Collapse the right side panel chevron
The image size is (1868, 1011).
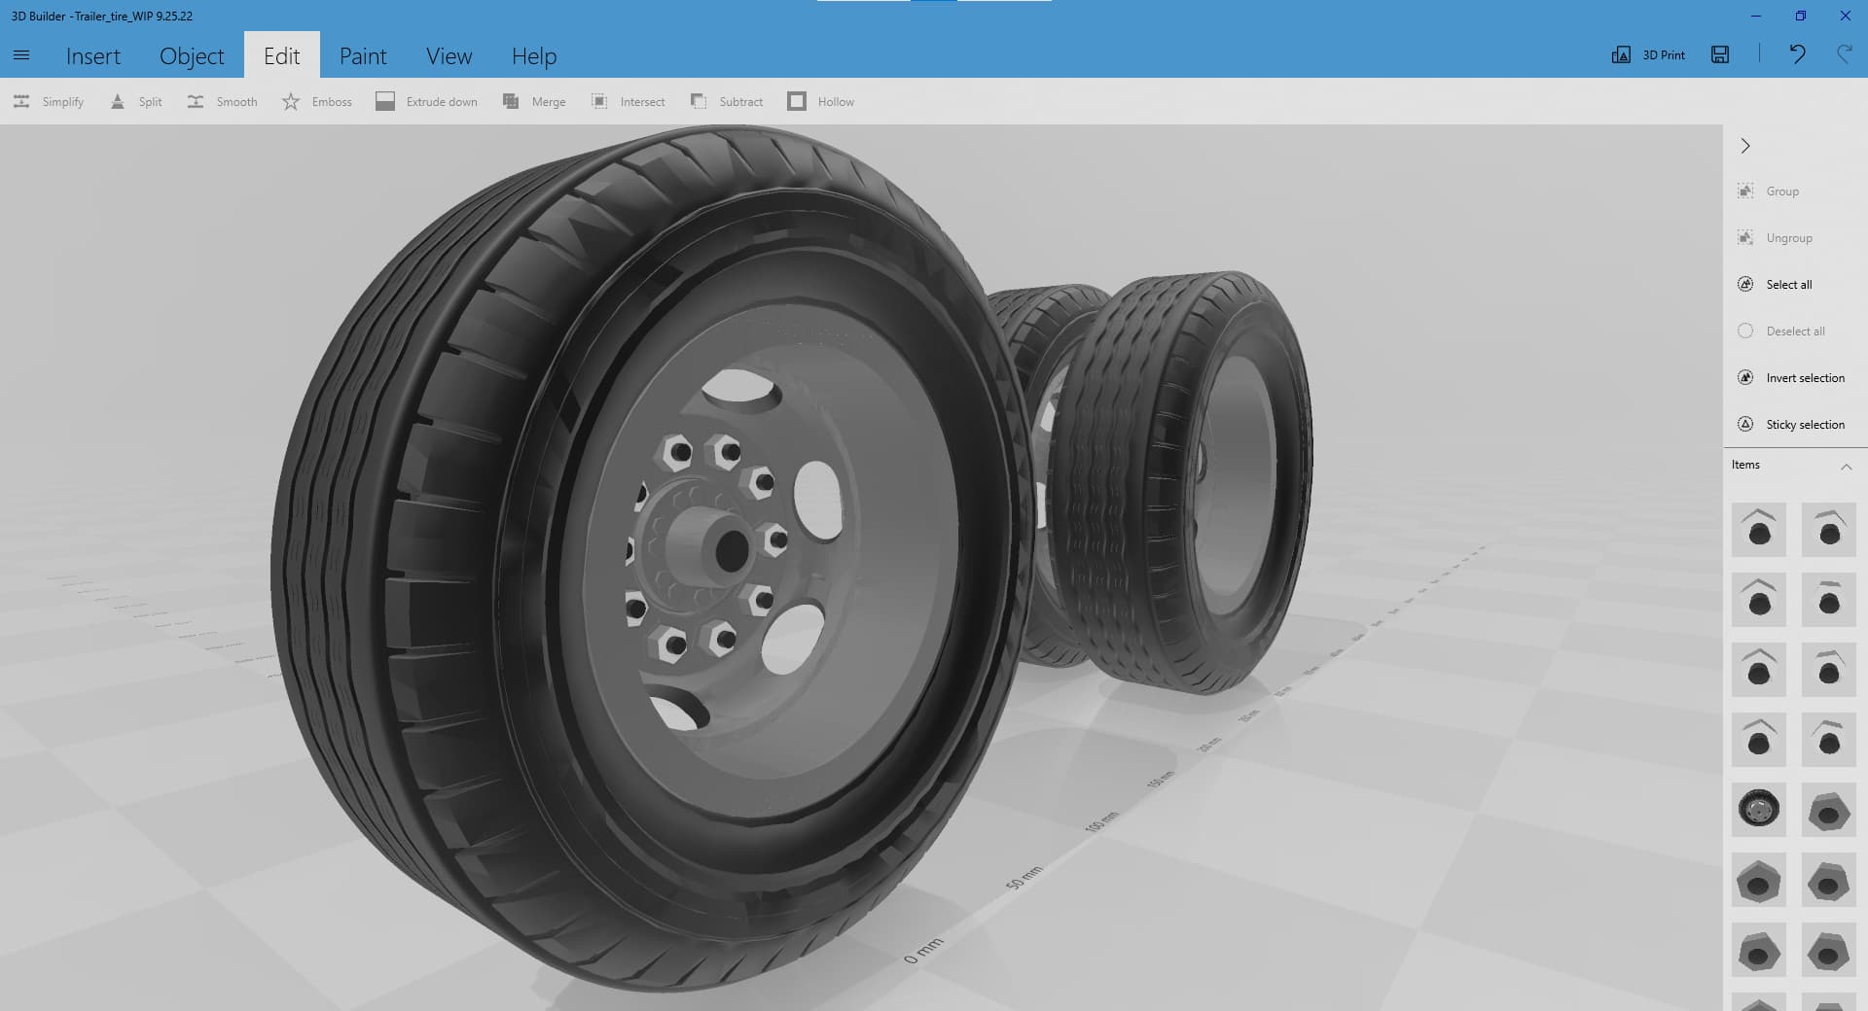1745,146
